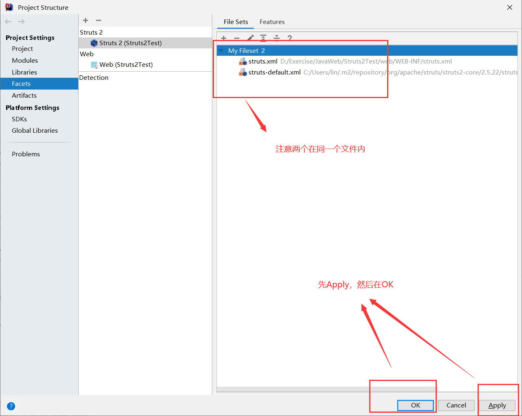This screenshot has width=522, height=416.
Task: Switch to the Features tab
Action: pos(272,22)
